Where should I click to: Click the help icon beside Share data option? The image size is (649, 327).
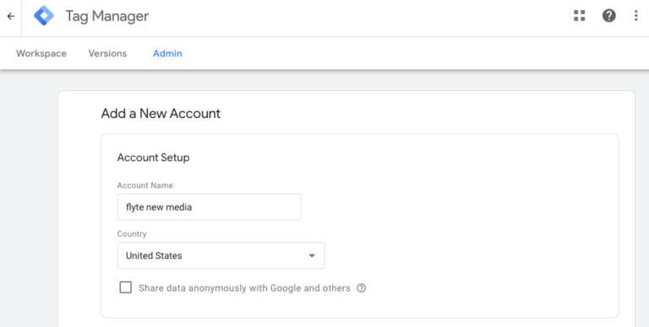362,288
